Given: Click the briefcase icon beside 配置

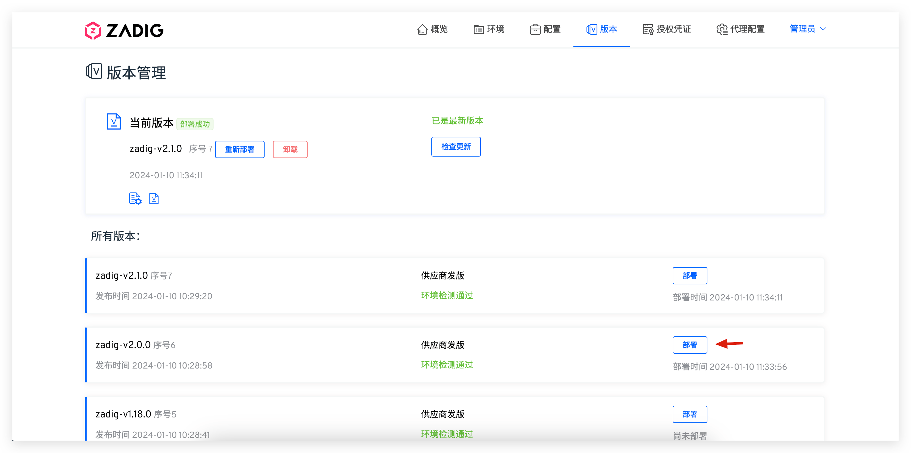Looking at the screenshot, I should coord(535,29).
